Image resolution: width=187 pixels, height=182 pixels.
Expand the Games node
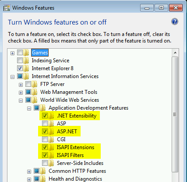[13, 53]
